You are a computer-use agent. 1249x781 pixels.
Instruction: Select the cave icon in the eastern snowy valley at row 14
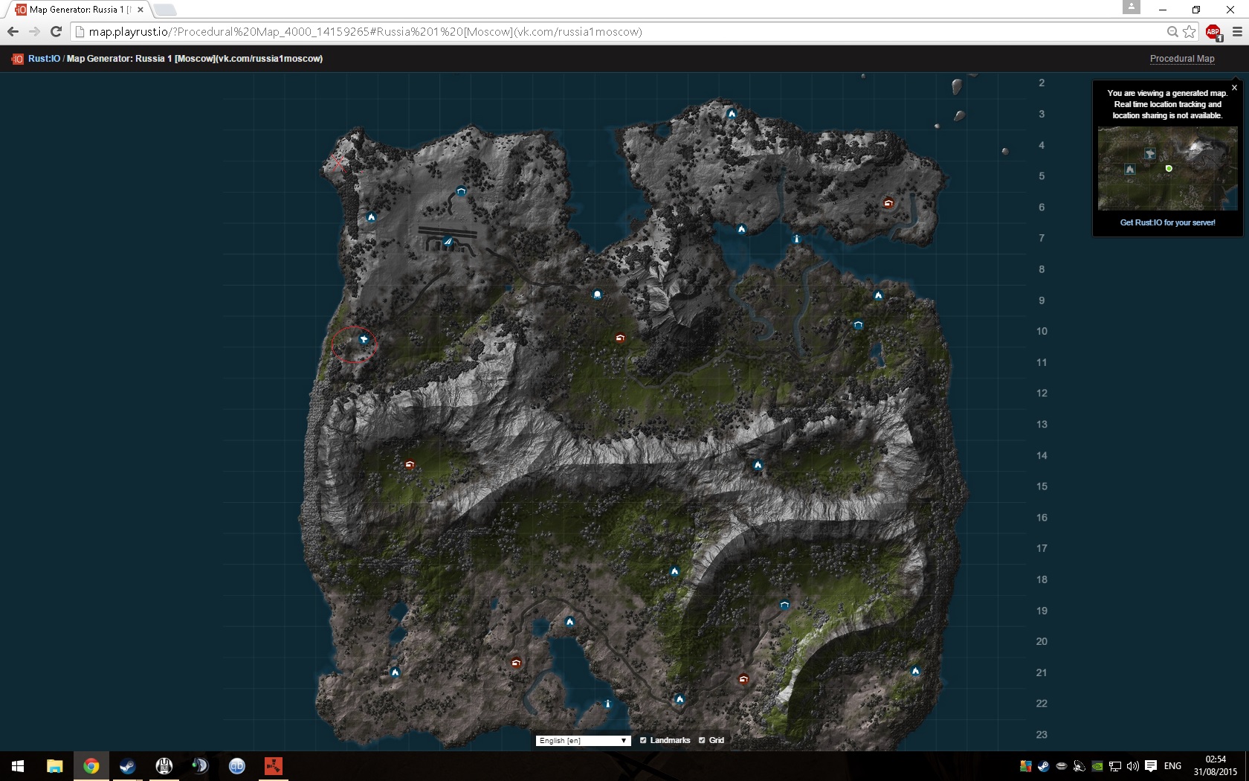(x=758, y=465)
